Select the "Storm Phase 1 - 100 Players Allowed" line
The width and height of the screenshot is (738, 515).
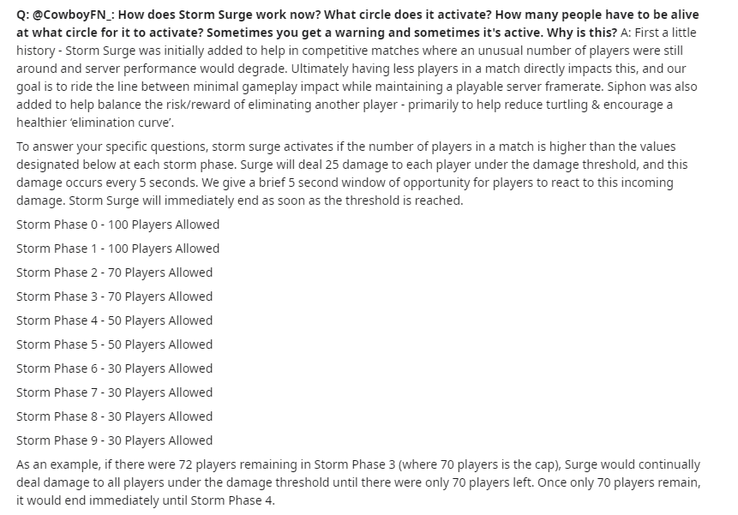pyautogui.click(x=117, y=249)
